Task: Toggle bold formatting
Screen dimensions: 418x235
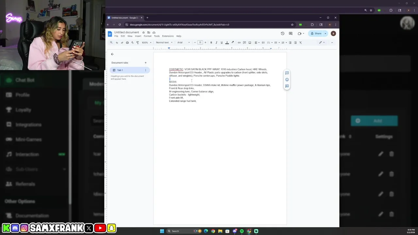Action: [x=211, y=42]
